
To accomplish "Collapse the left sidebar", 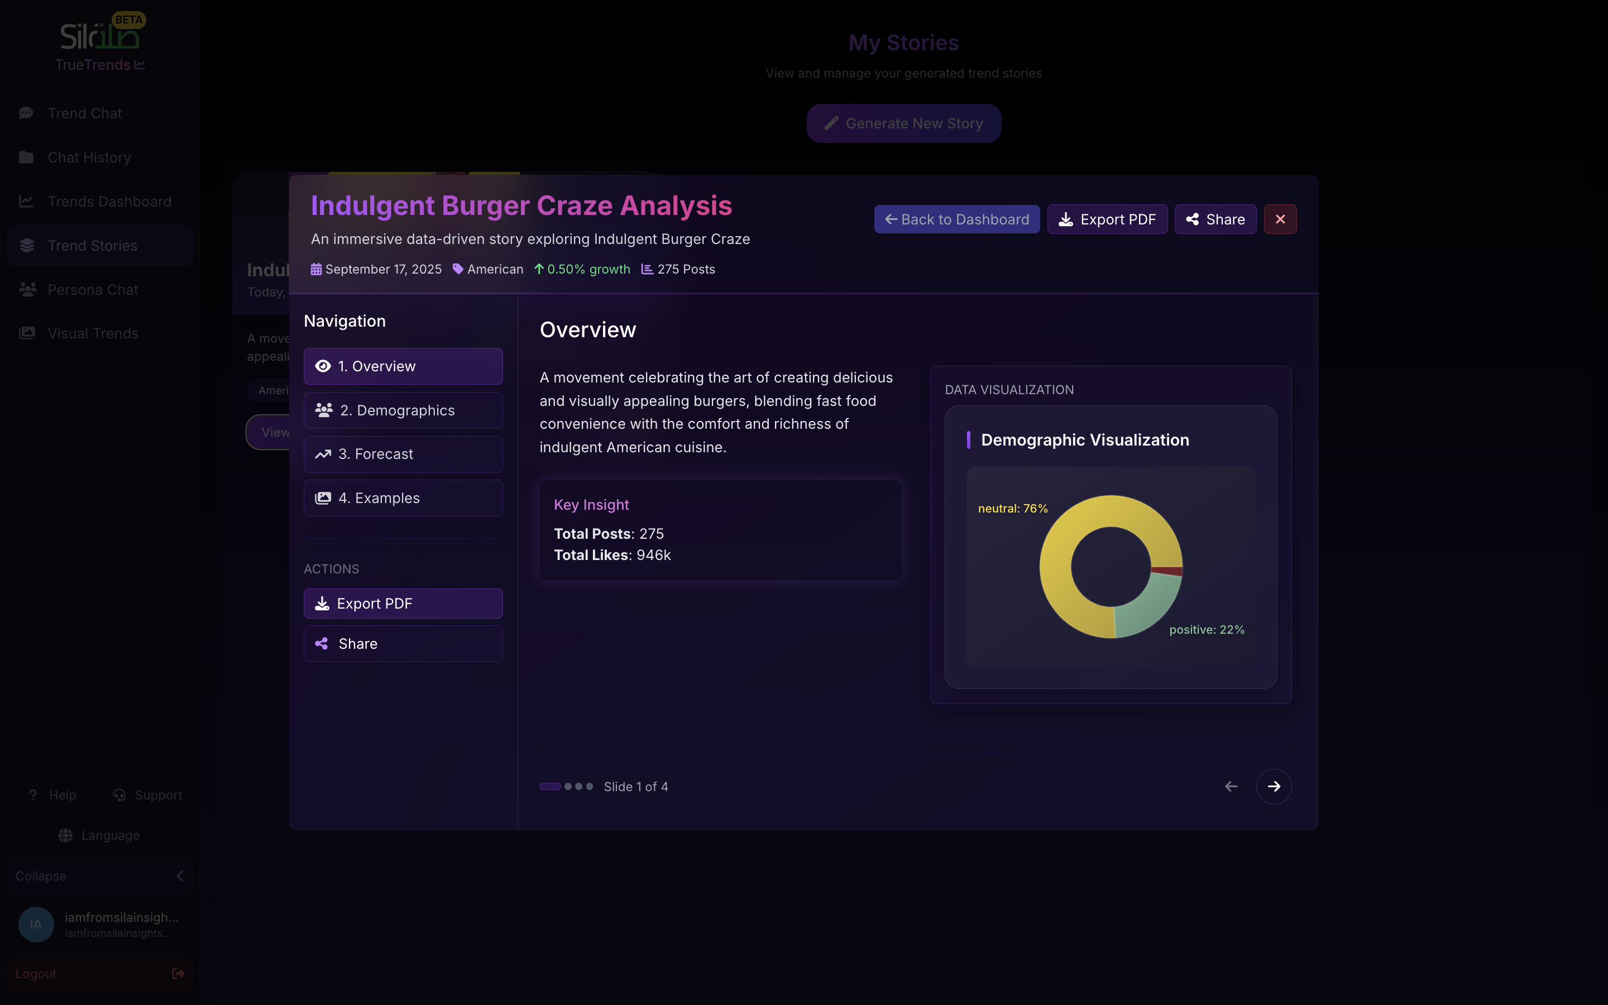I will [100, 875].
